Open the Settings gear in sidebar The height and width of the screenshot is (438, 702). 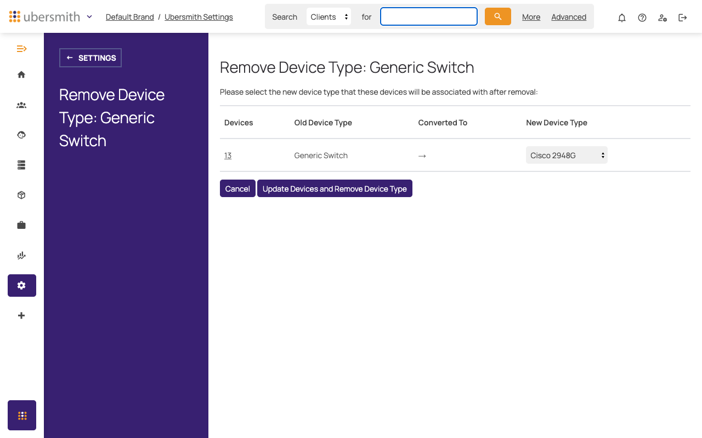[x=21, y=285]
